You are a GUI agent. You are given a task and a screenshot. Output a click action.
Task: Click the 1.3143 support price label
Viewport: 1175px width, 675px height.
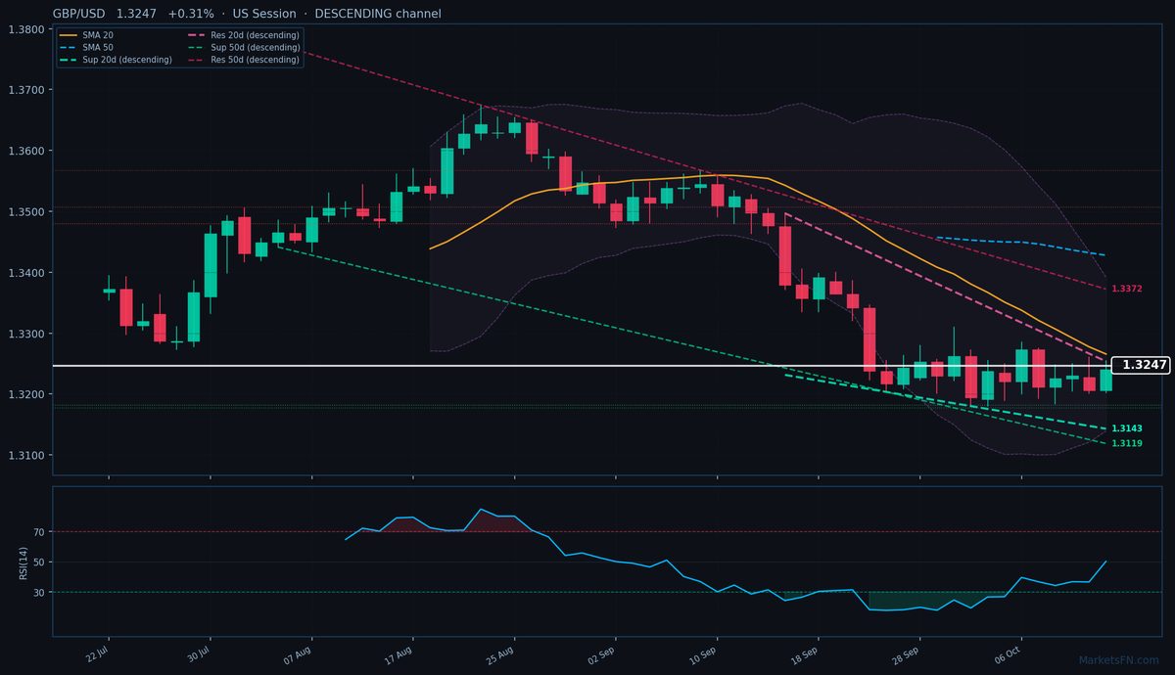pos(1127,428)
